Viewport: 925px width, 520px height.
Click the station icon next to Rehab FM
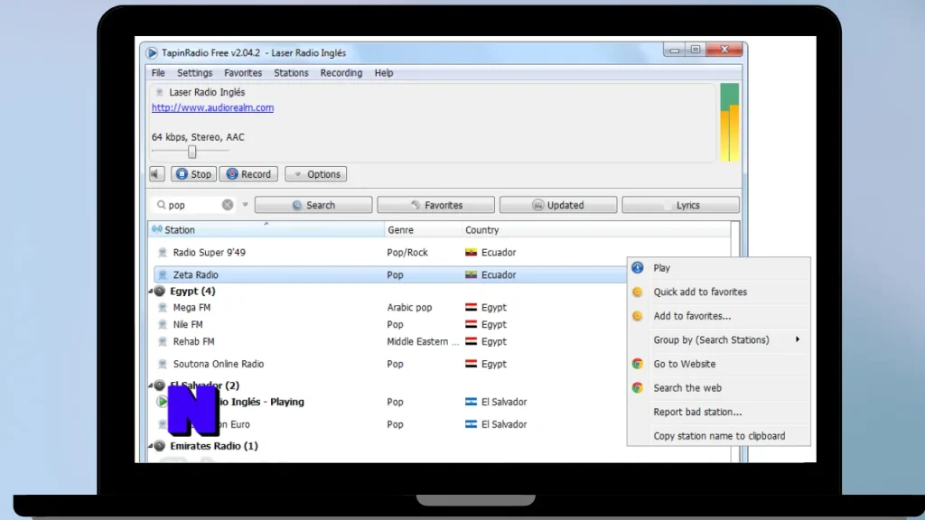pyautogui.click(x=163, y=341)
